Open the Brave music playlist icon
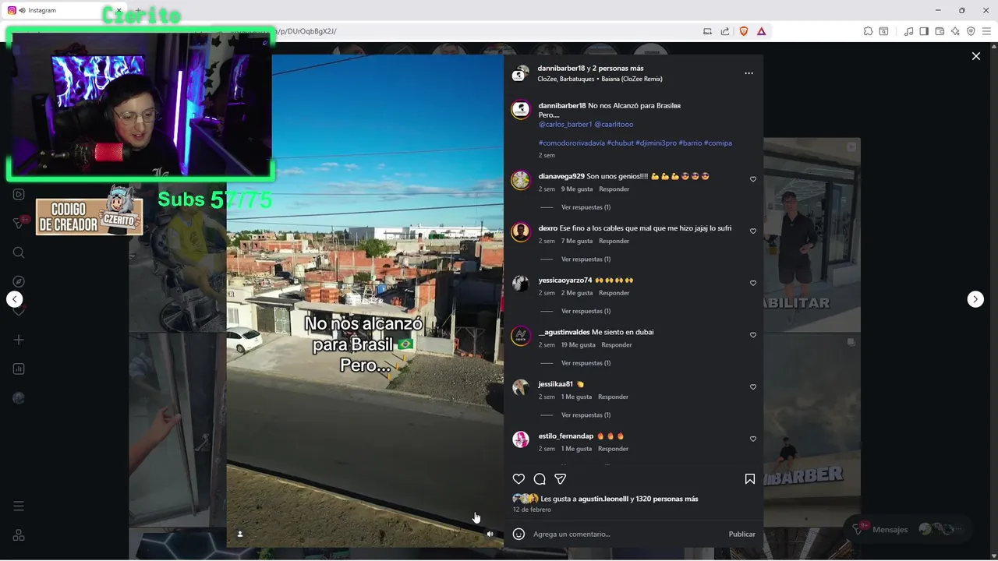This screenshot has height=561, width=998. click(908, 31)
